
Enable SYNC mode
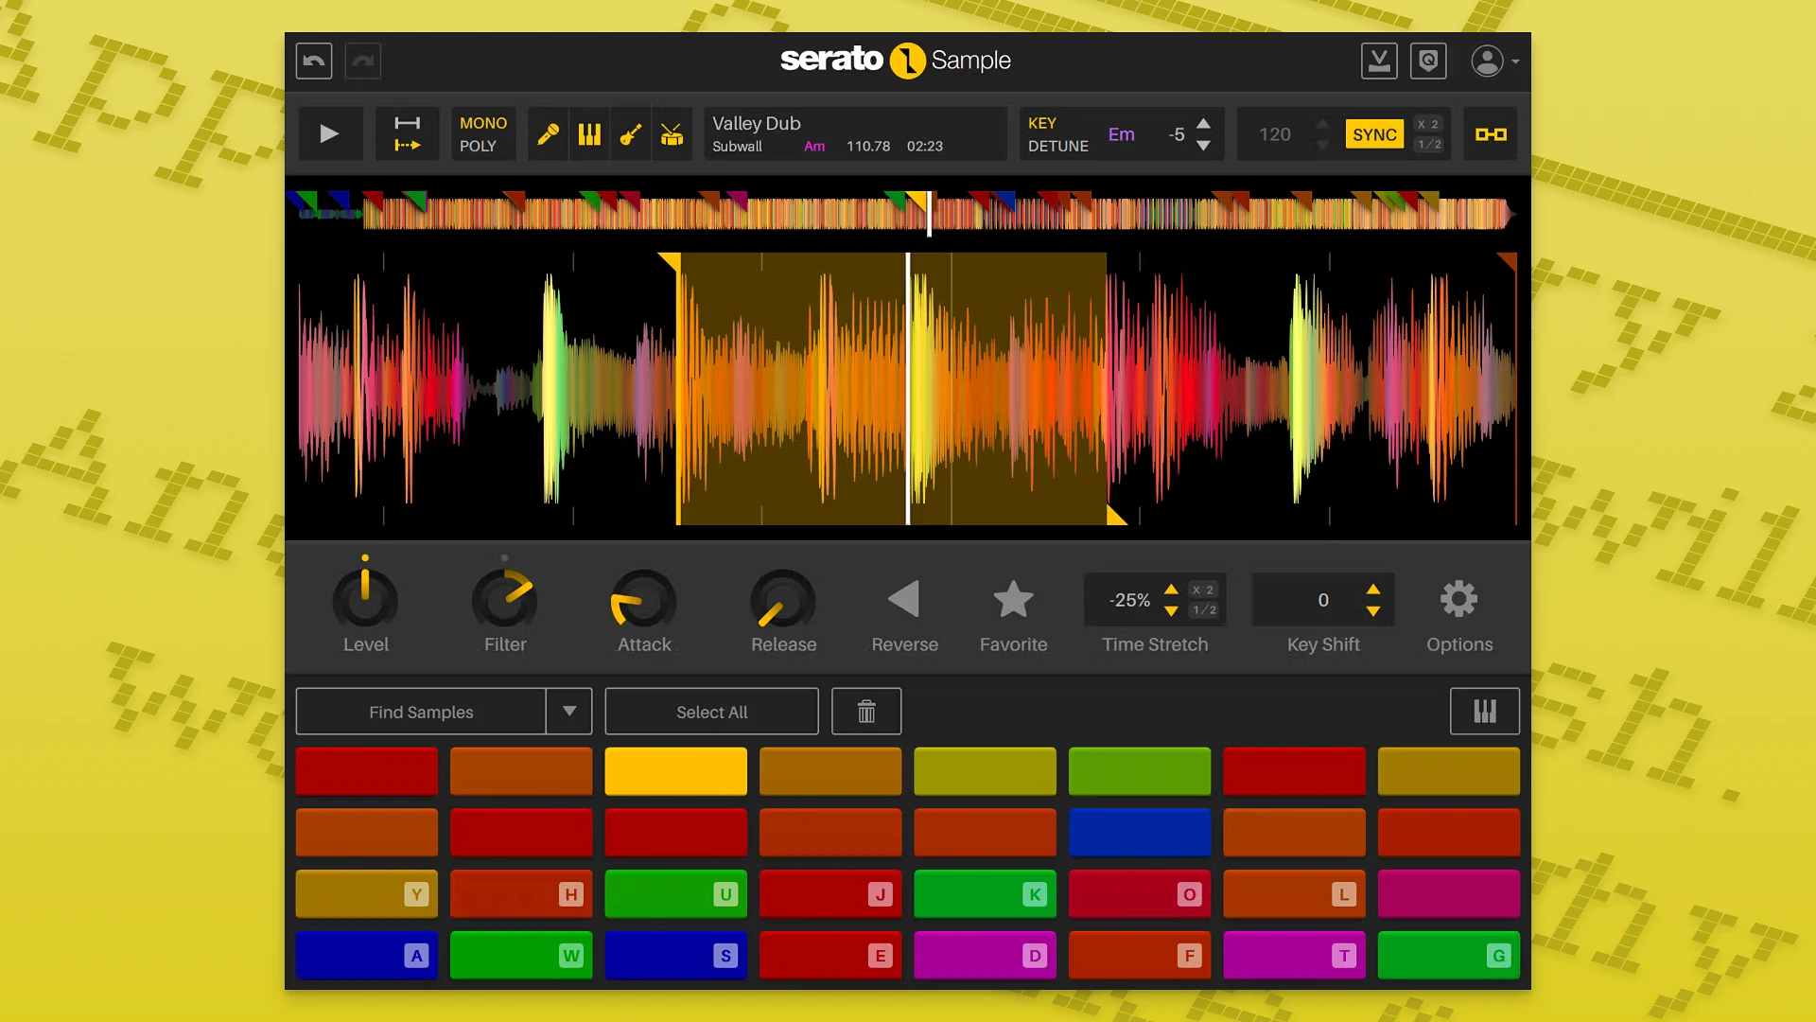[x=1374, y=133]
